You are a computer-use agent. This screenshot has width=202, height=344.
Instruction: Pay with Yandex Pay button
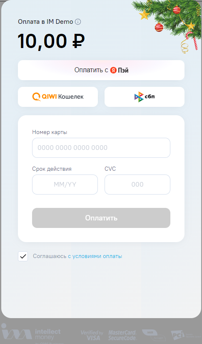tap(101, 70)
